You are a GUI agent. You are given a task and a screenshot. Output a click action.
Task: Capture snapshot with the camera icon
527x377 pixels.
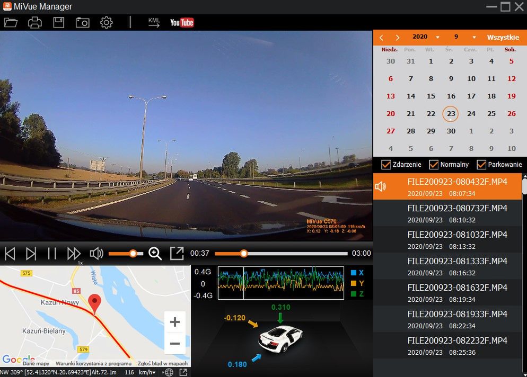pyautogui.click(x=82, y=22)
